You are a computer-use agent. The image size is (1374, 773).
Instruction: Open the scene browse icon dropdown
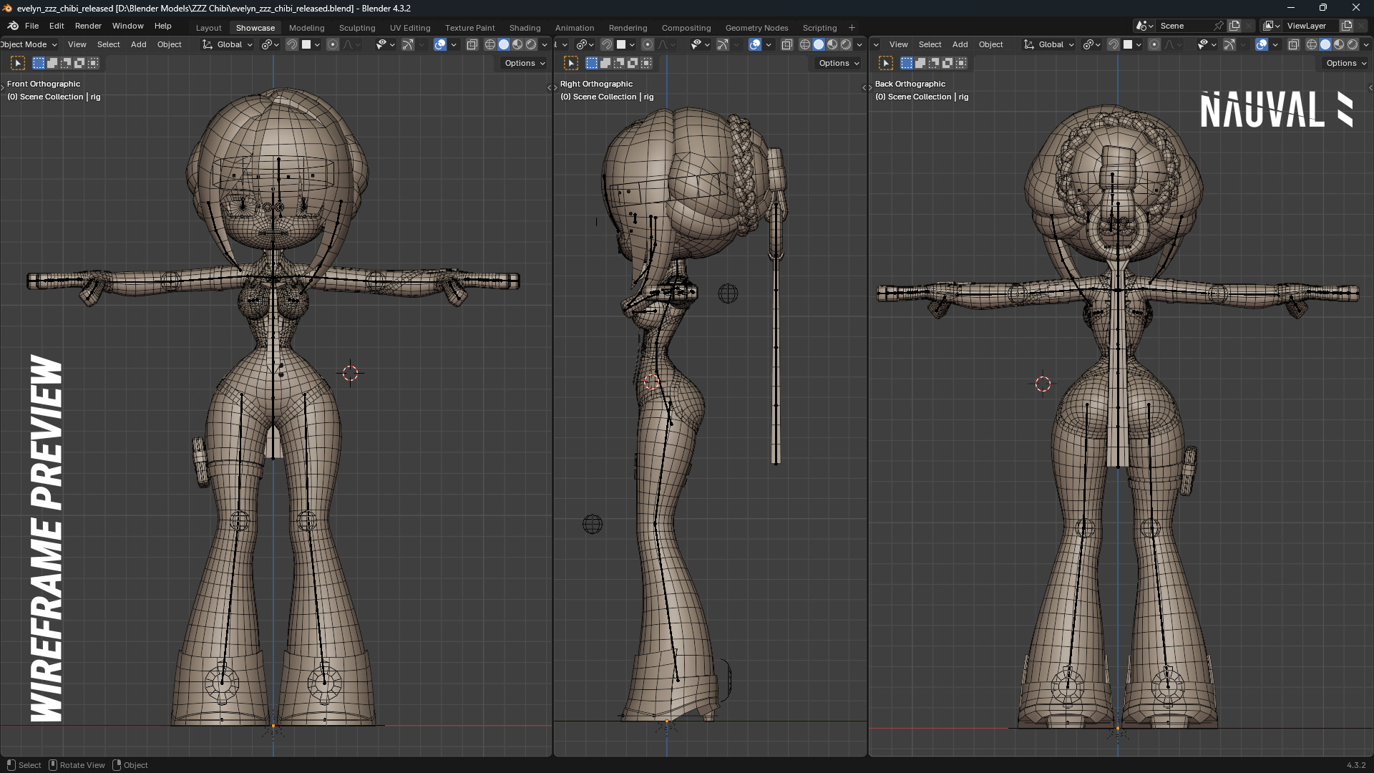[x=1144, y=26]
